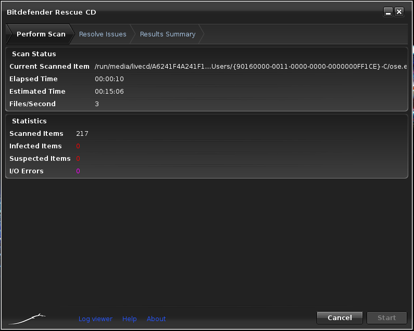Viewport: 414px width, 331px height.
Task: Open the Resolve Issues tab
Action: point(103,34)
